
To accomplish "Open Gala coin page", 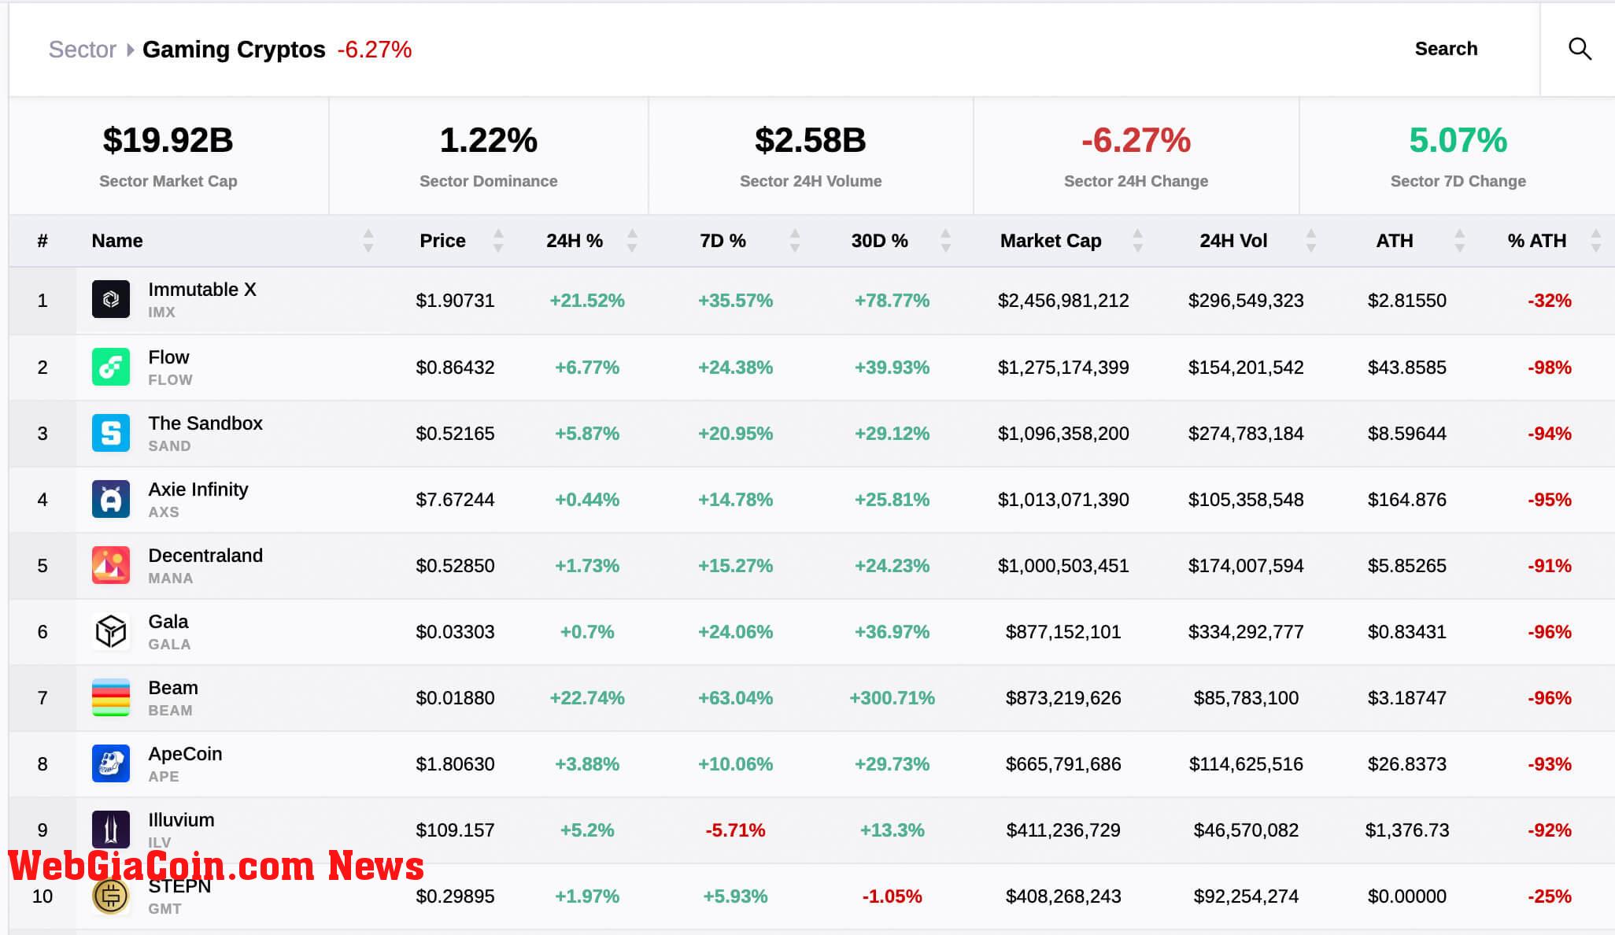I will [168, 622].
